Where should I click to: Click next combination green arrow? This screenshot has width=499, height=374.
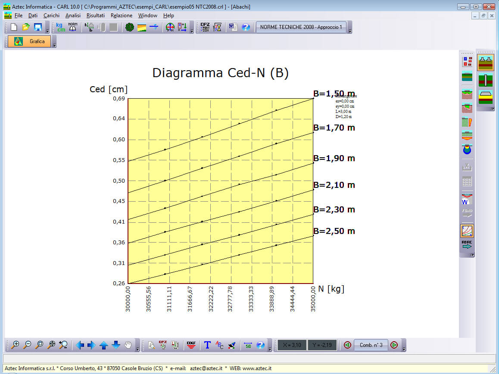pyautogui.click(x=394, y=345)
